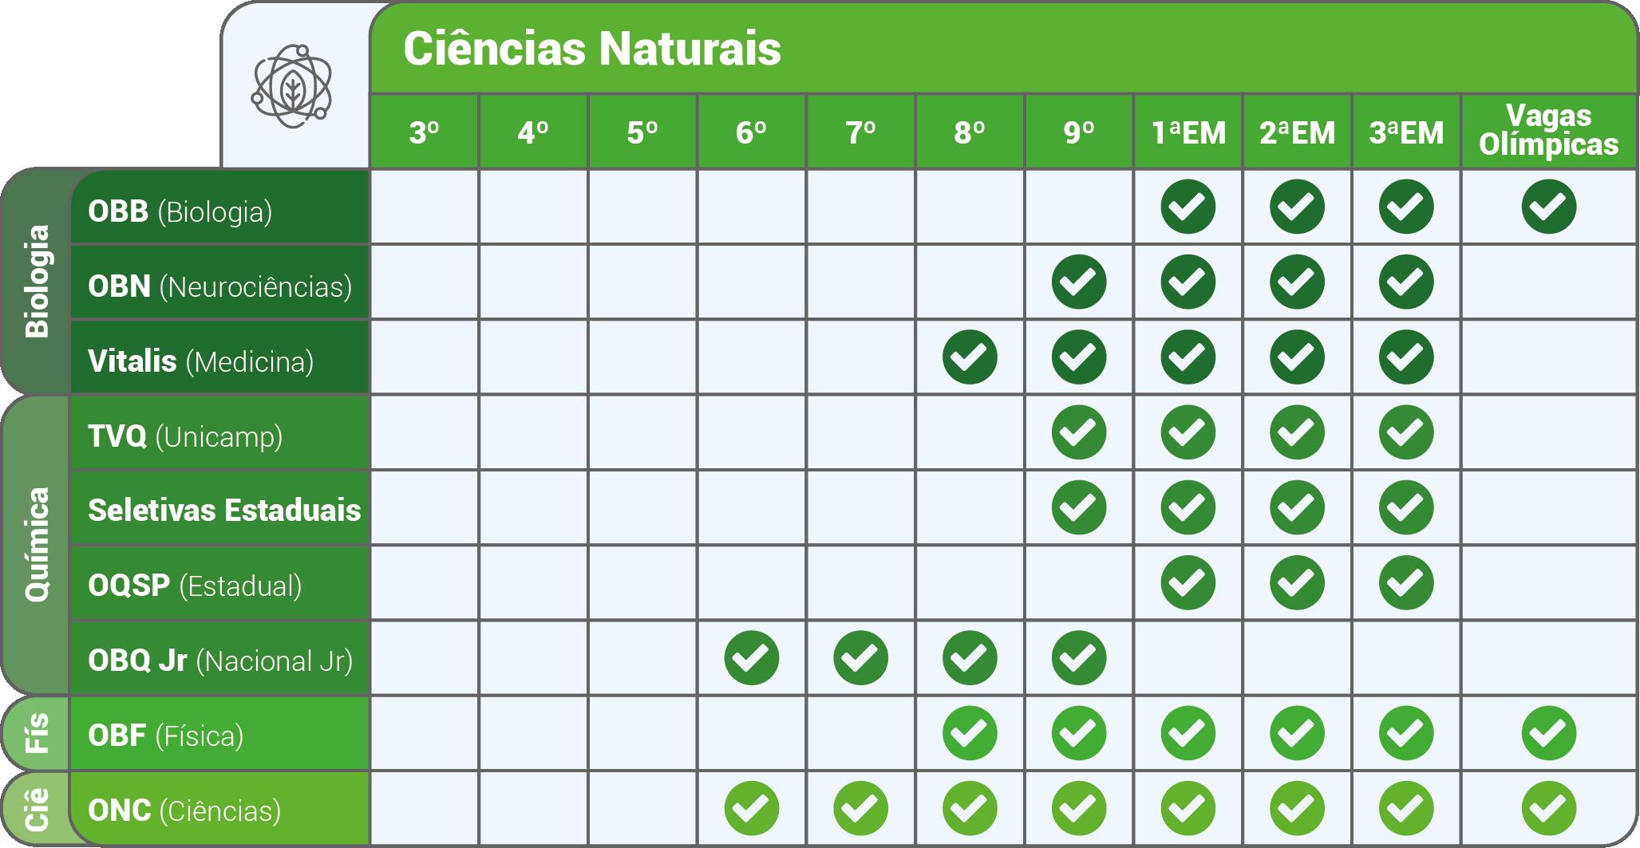Click ONC checkmark in 7º column
This screenshot has height=848, width=1640.
coord(861,808)
